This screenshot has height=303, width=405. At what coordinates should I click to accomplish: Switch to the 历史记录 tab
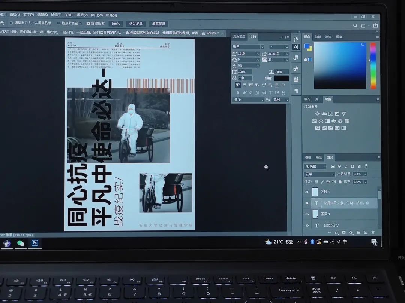239,37
